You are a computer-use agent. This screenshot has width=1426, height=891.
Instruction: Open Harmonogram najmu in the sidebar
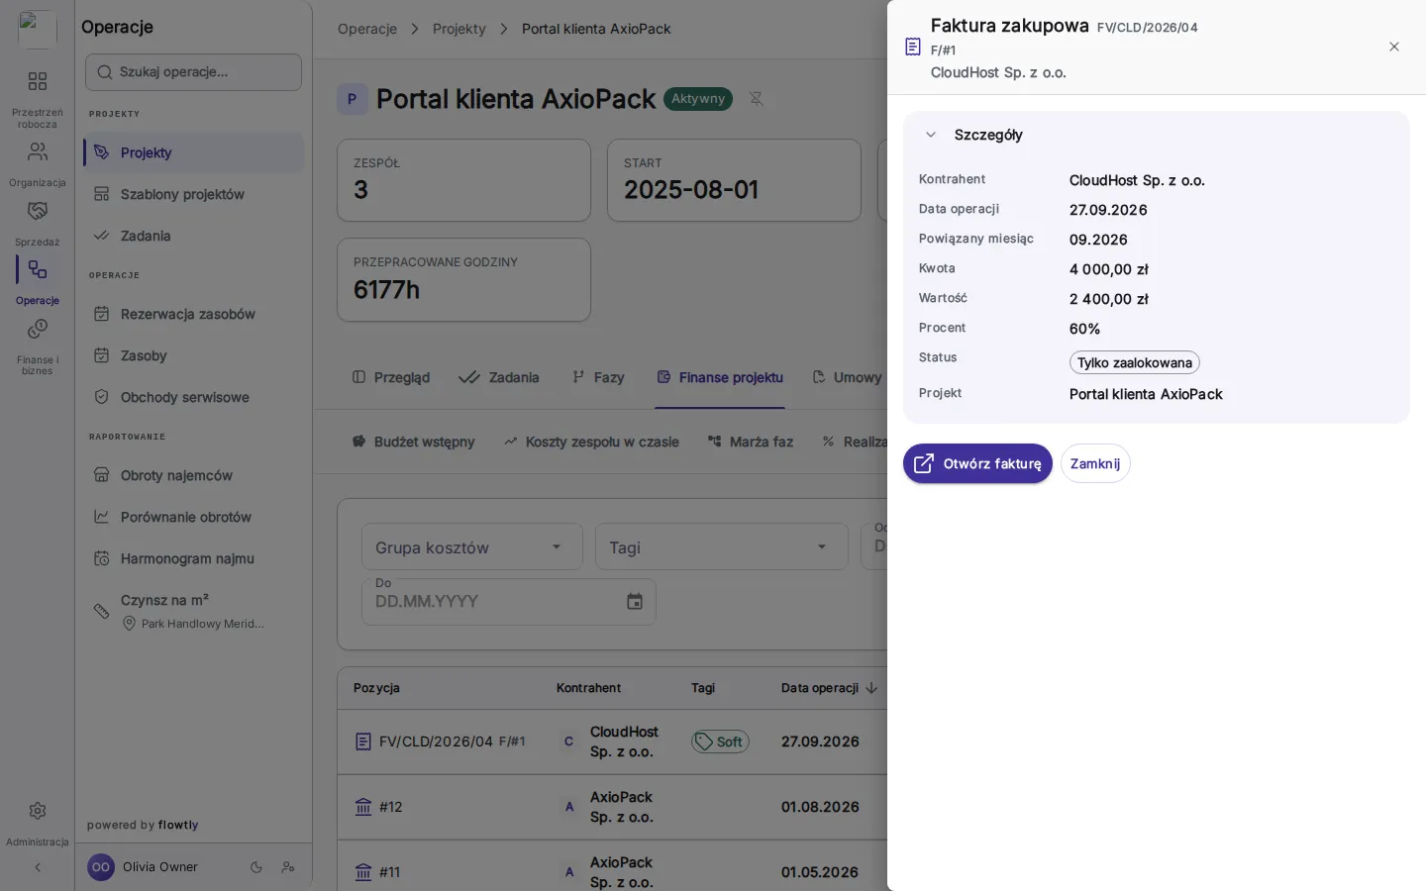(x=194, y=558)
